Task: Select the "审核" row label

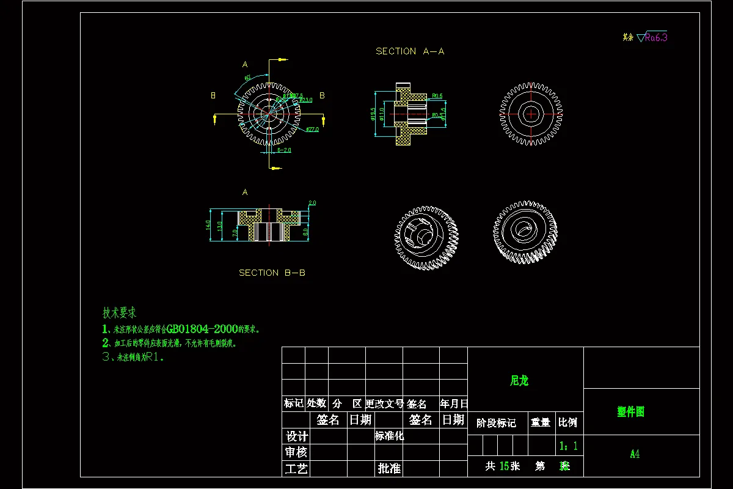Action: pos(297,452)
